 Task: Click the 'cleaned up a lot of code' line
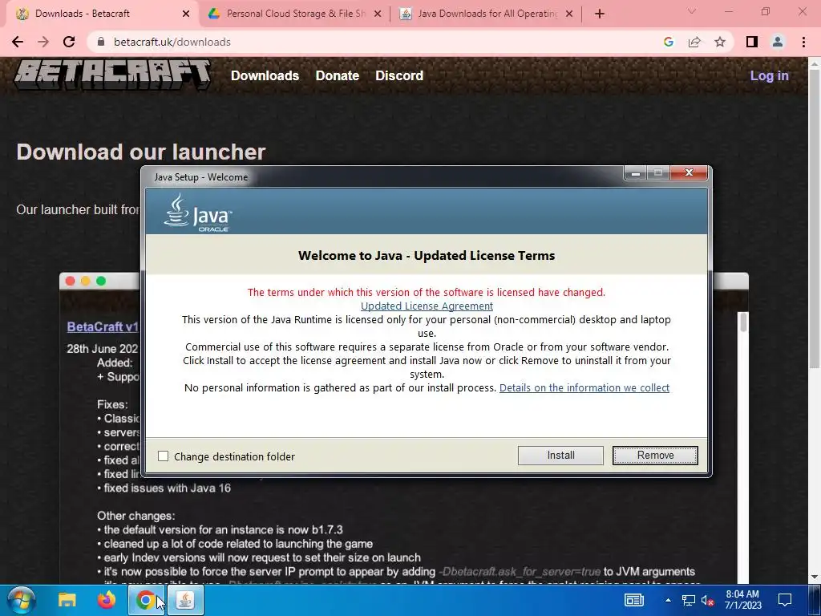235,544
